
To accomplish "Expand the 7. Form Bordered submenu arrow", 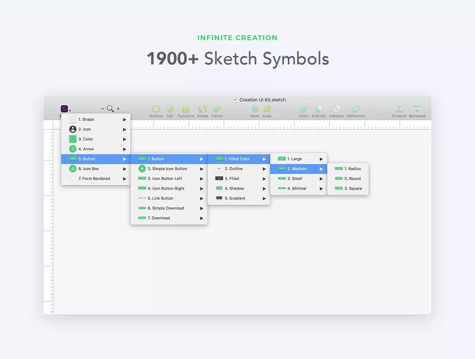I will pos(125,179).
